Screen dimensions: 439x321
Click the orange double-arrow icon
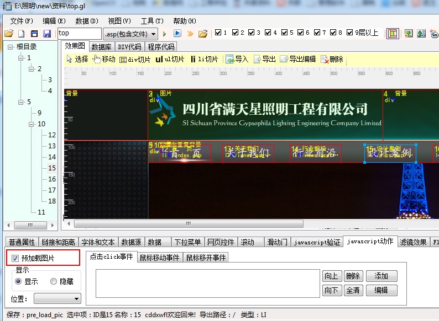190,34
